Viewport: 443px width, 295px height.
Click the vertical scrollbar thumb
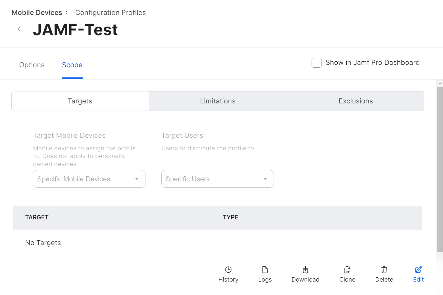[x=439, y=167]
